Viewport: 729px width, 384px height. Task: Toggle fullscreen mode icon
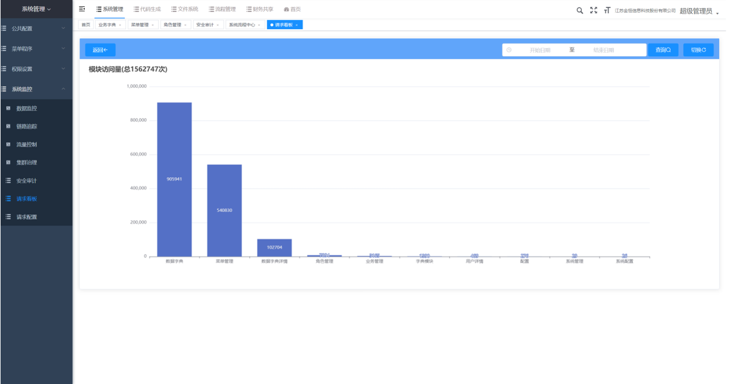594,10
